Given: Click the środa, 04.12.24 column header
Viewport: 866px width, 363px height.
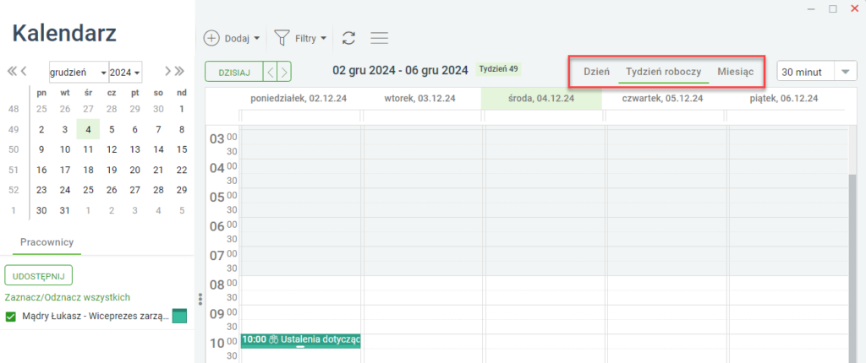Looking at the screenshot, I should coord(541,99).
